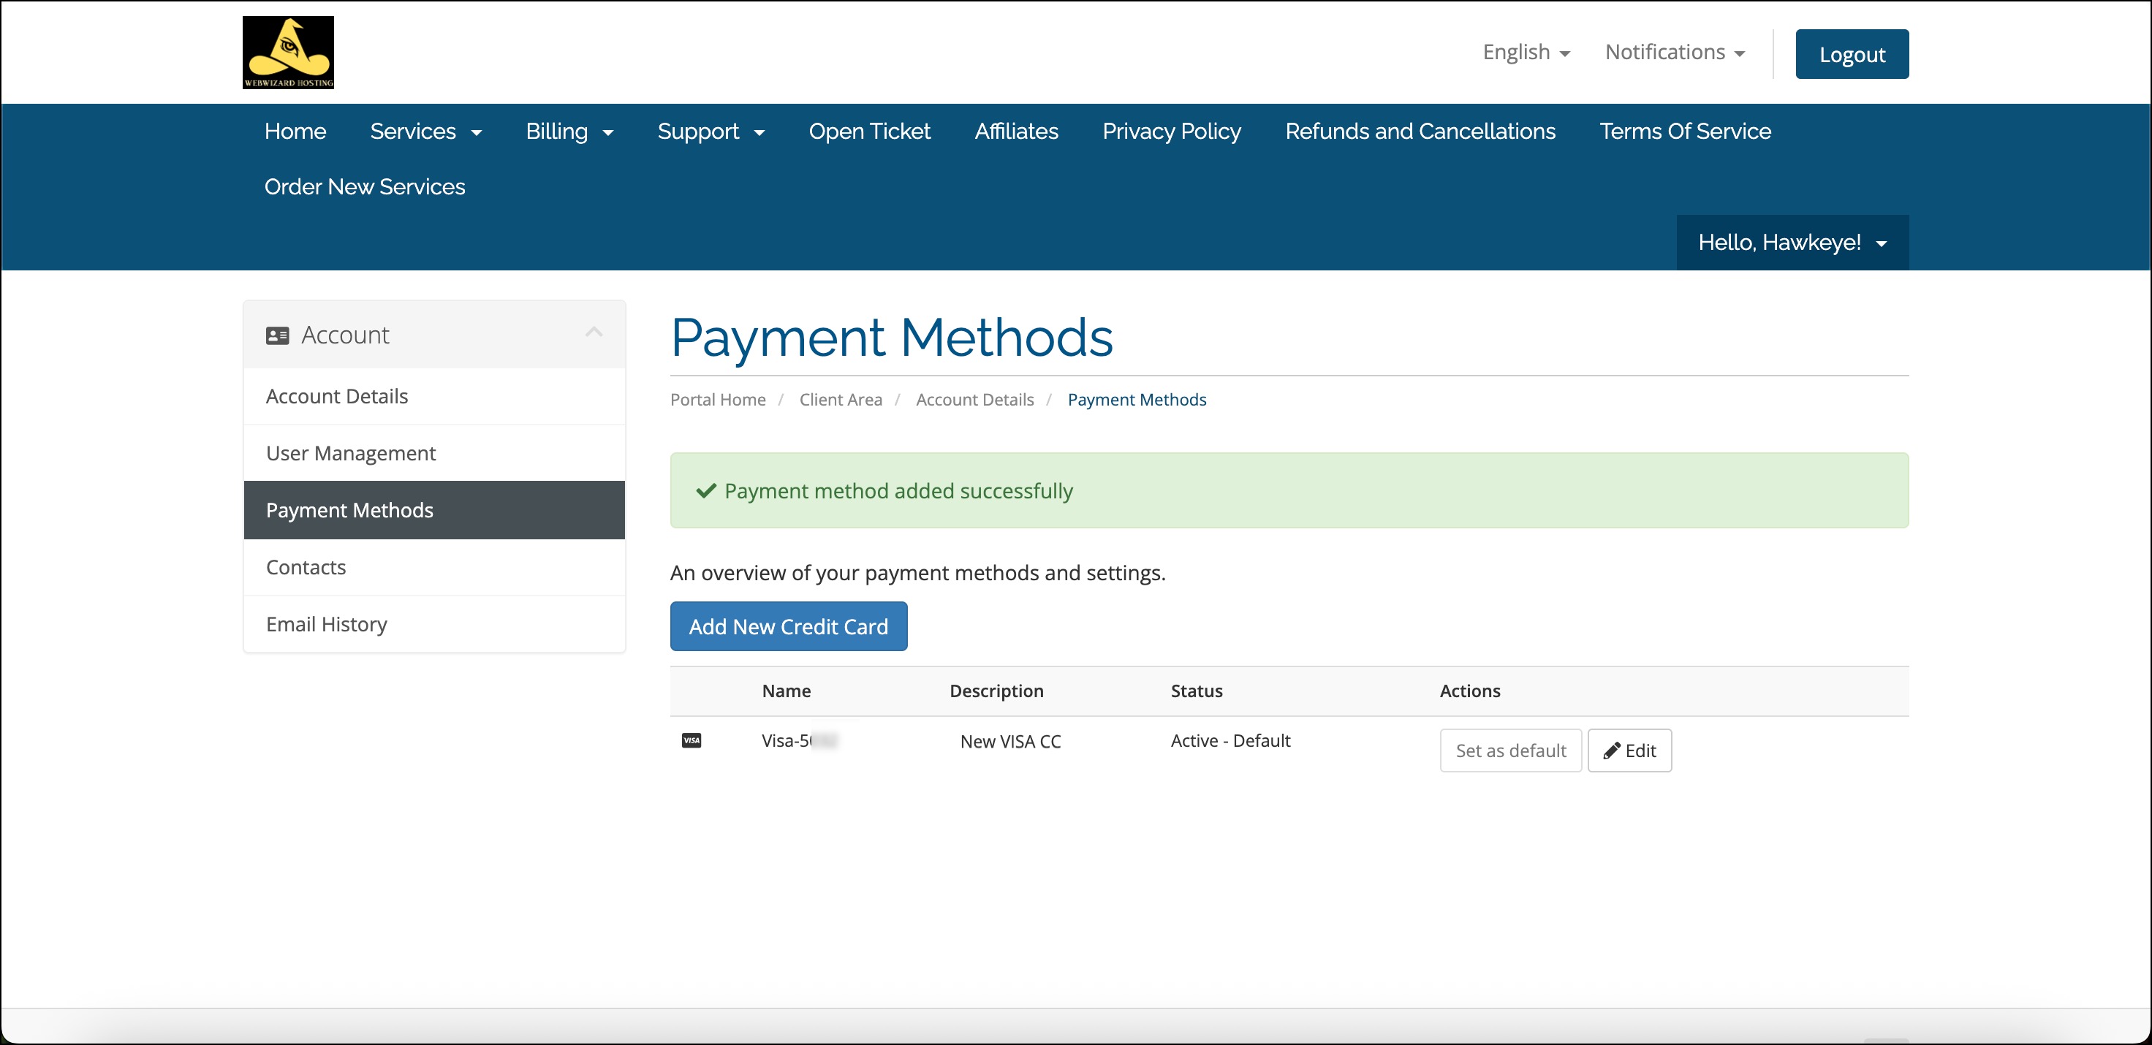Open the Notifications dropdown
The image size is (2152, 1045).
pyautogui.click(x=1674, y=53)
